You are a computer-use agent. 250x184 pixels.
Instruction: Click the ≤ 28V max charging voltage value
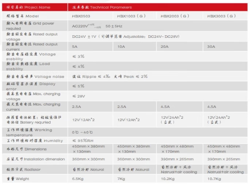coord(79,96)
